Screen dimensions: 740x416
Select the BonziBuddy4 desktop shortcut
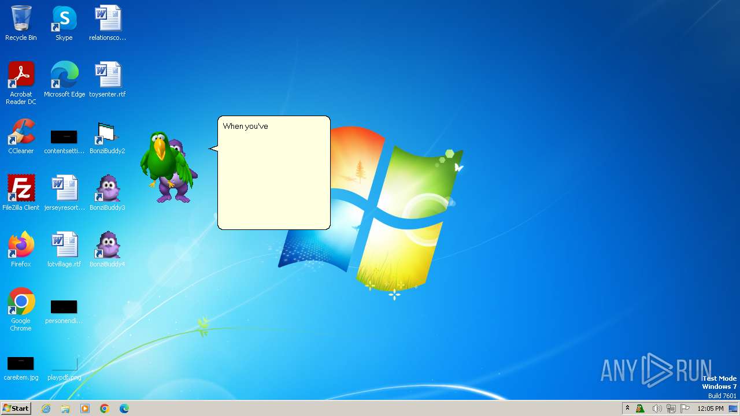click(x=108, y=250)
